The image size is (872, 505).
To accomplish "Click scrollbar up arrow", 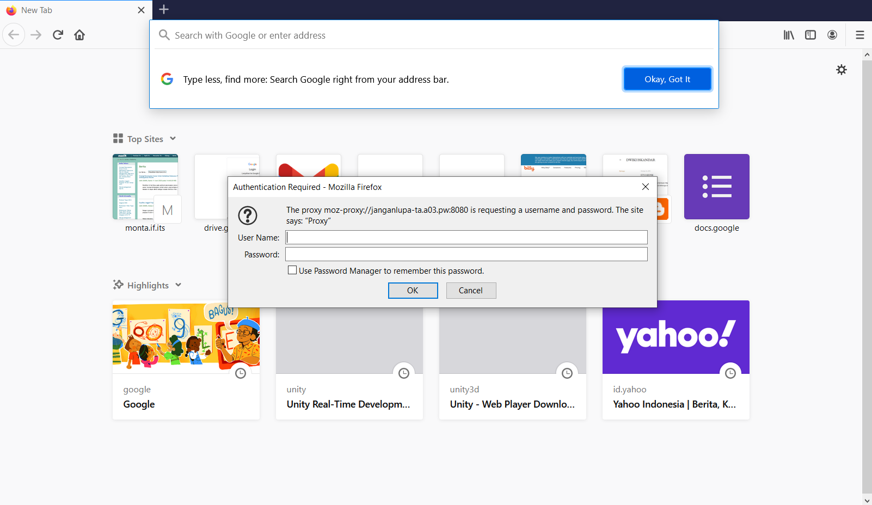I will 867,54.
